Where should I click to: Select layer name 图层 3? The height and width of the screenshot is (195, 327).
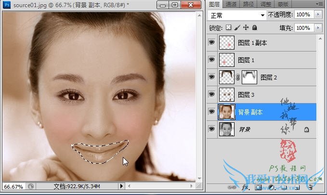pyautogui.click(x=246, y=95)
